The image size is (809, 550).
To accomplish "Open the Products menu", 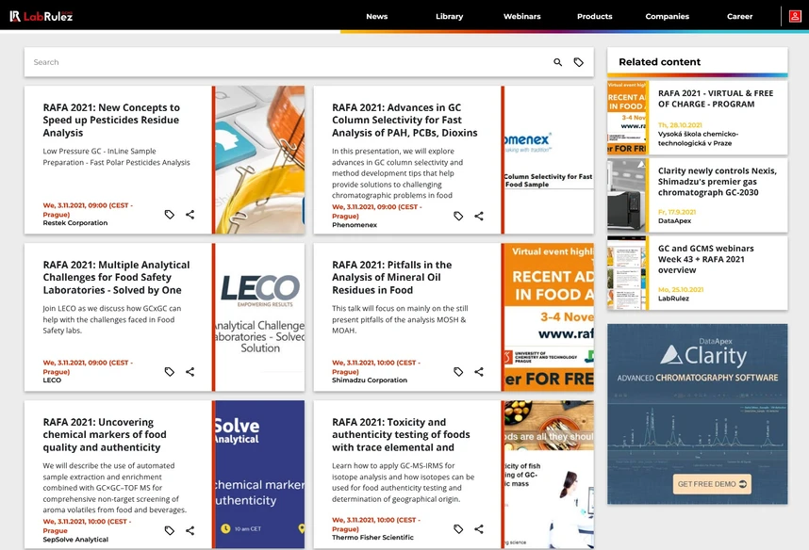I will [x=594, y=16].
